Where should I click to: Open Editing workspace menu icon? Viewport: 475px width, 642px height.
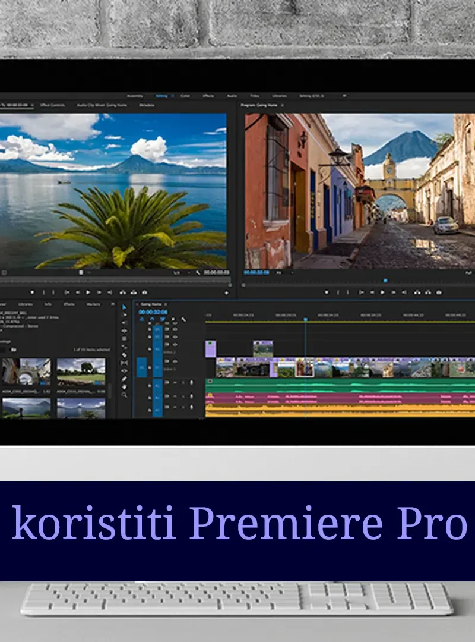[173, 96]
